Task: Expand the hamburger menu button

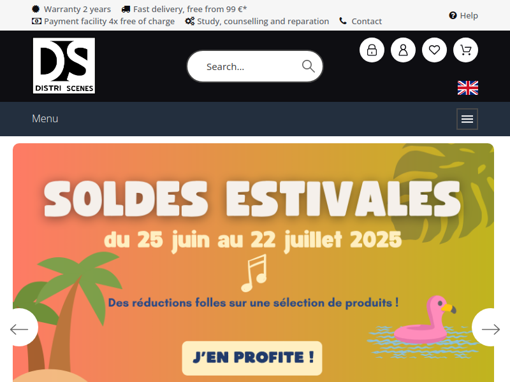Action: click(467, 119)
